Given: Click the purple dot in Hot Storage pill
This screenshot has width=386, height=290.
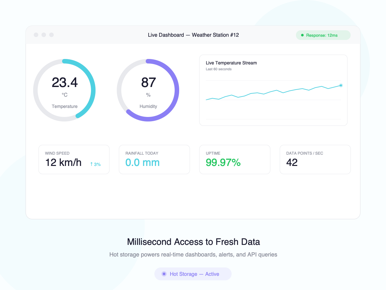Looking at the screenshot, I should point(164,274).
